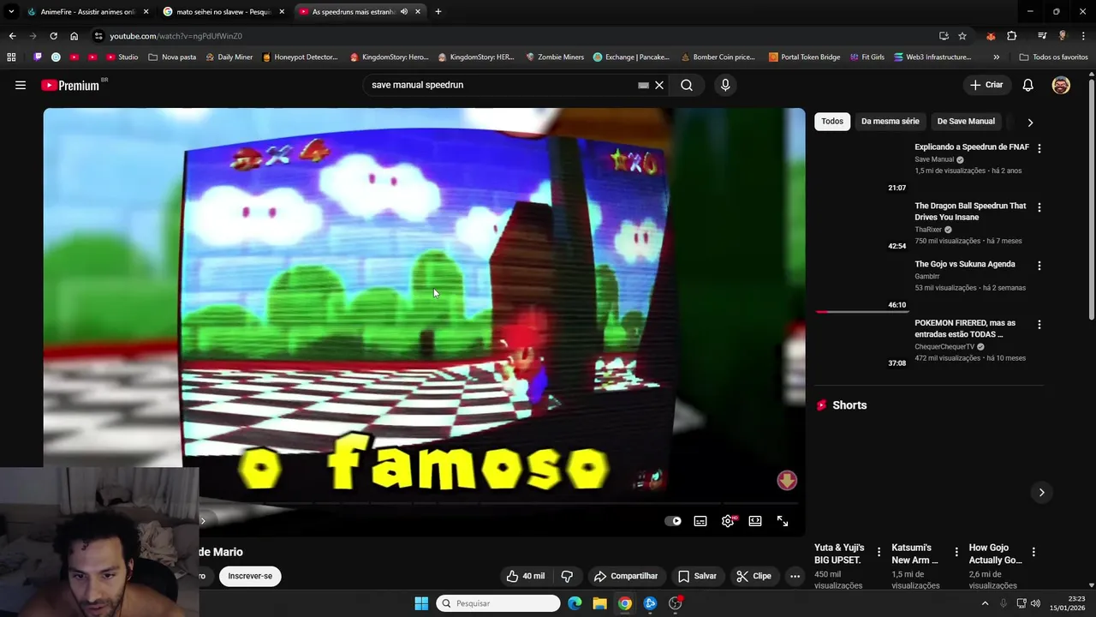Go back in browser history
1096x617 pixels.
[12, 36]
